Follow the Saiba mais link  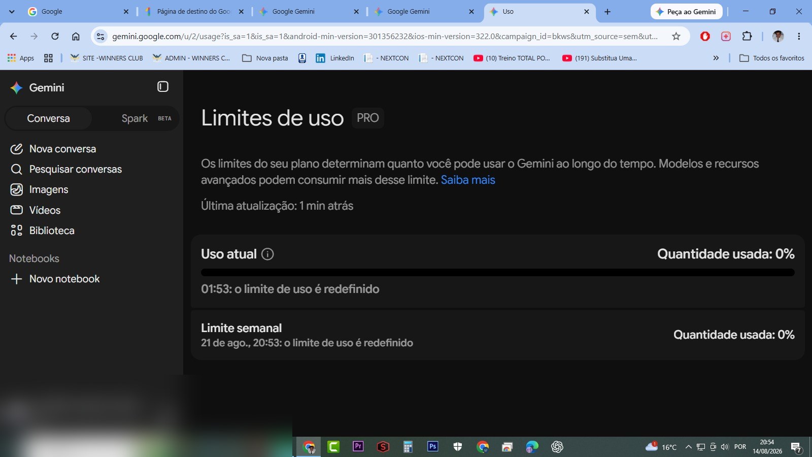coord(468,180)
